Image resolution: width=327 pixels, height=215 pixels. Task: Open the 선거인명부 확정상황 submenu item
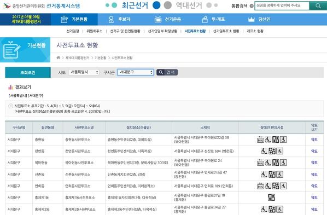[162, 31]
